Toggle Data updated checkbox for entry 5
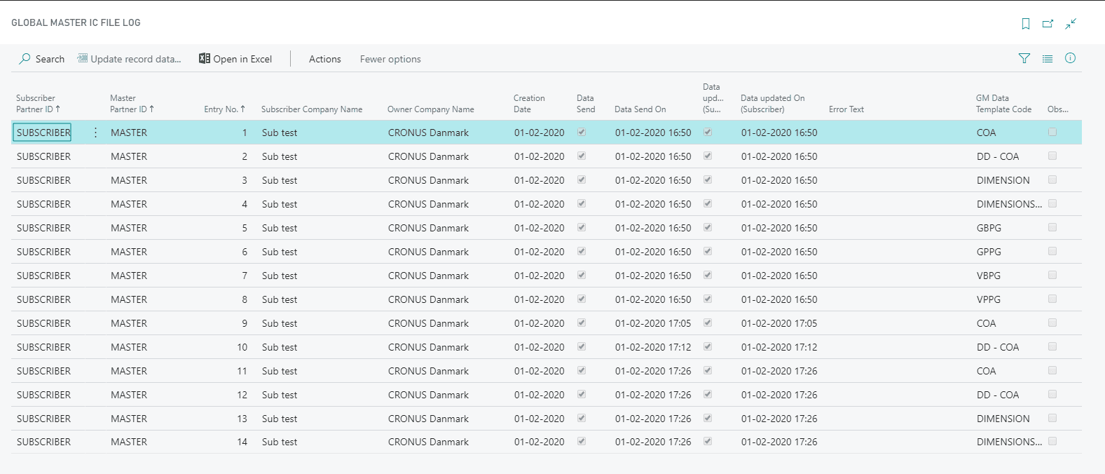 708,227
